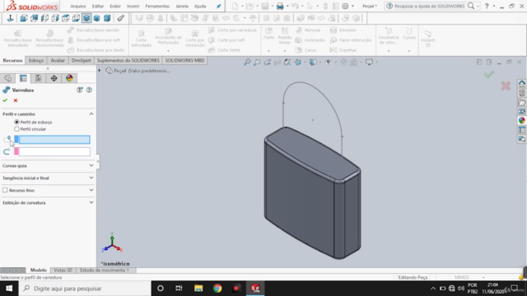Expand the Peça4 flyout tree arrow

100,71
